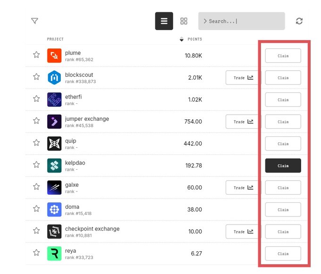Favorite blockscout with its star
This screenshot has height=274, width=321.
click(36, 77)
